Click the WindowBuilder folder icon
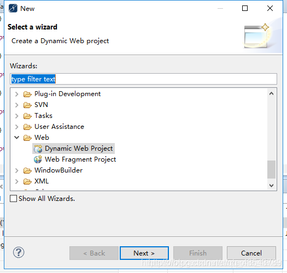Viewport: 287px width, 273px height. pyautogui.click(x=27, y=170)
